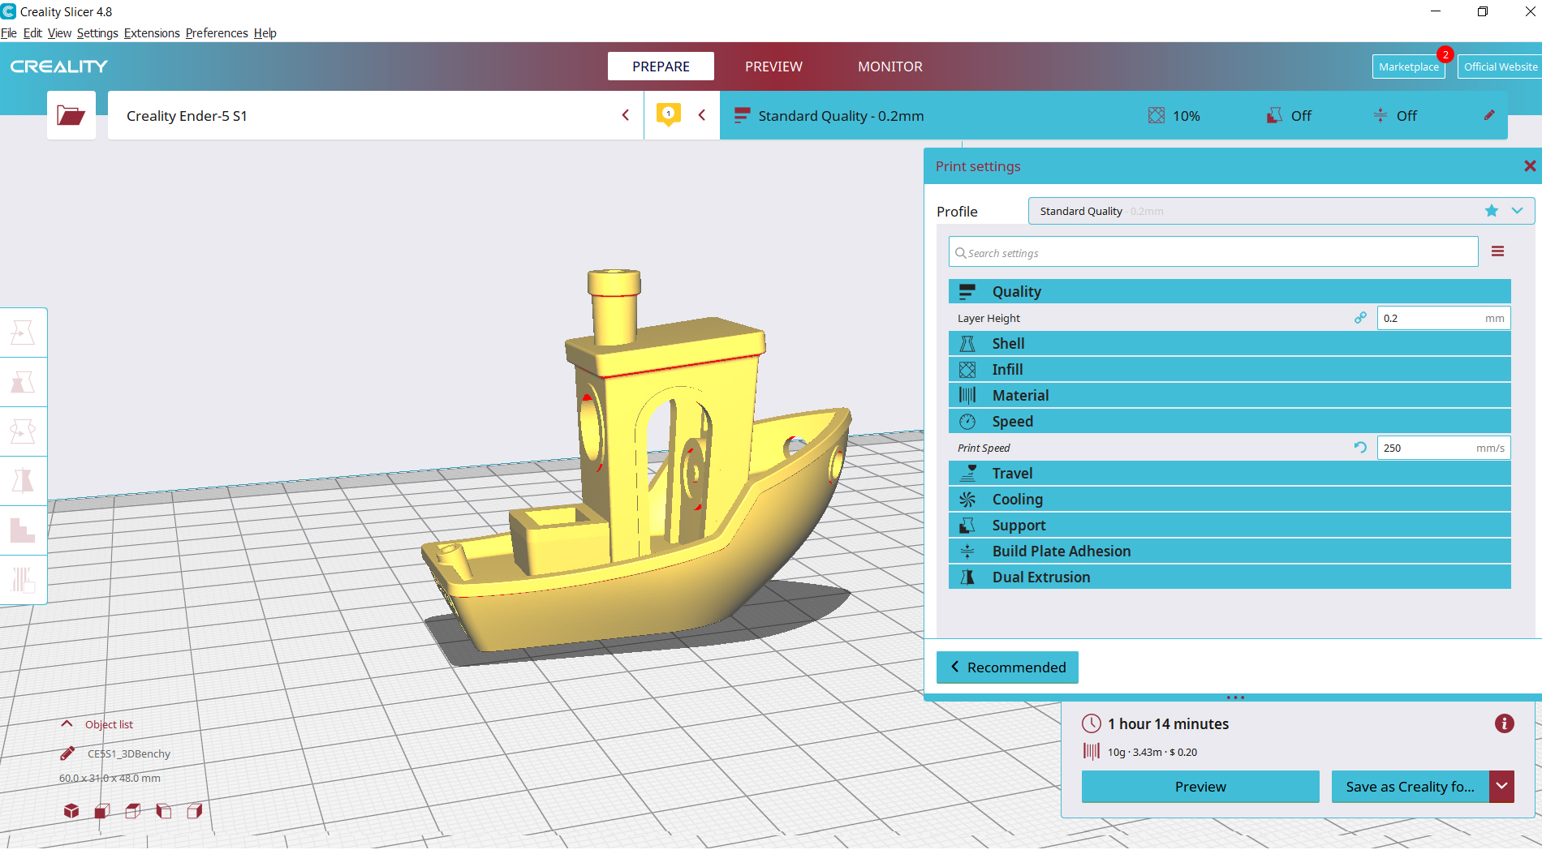Click the infill 10% icon in summary bar
This screenshot has height=867, width=1542.
[1156, 115]
